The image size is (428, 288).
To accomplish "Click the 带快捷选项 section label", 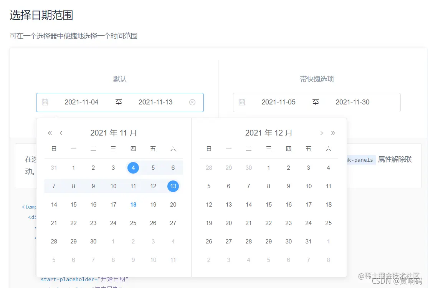I will 317,79.
